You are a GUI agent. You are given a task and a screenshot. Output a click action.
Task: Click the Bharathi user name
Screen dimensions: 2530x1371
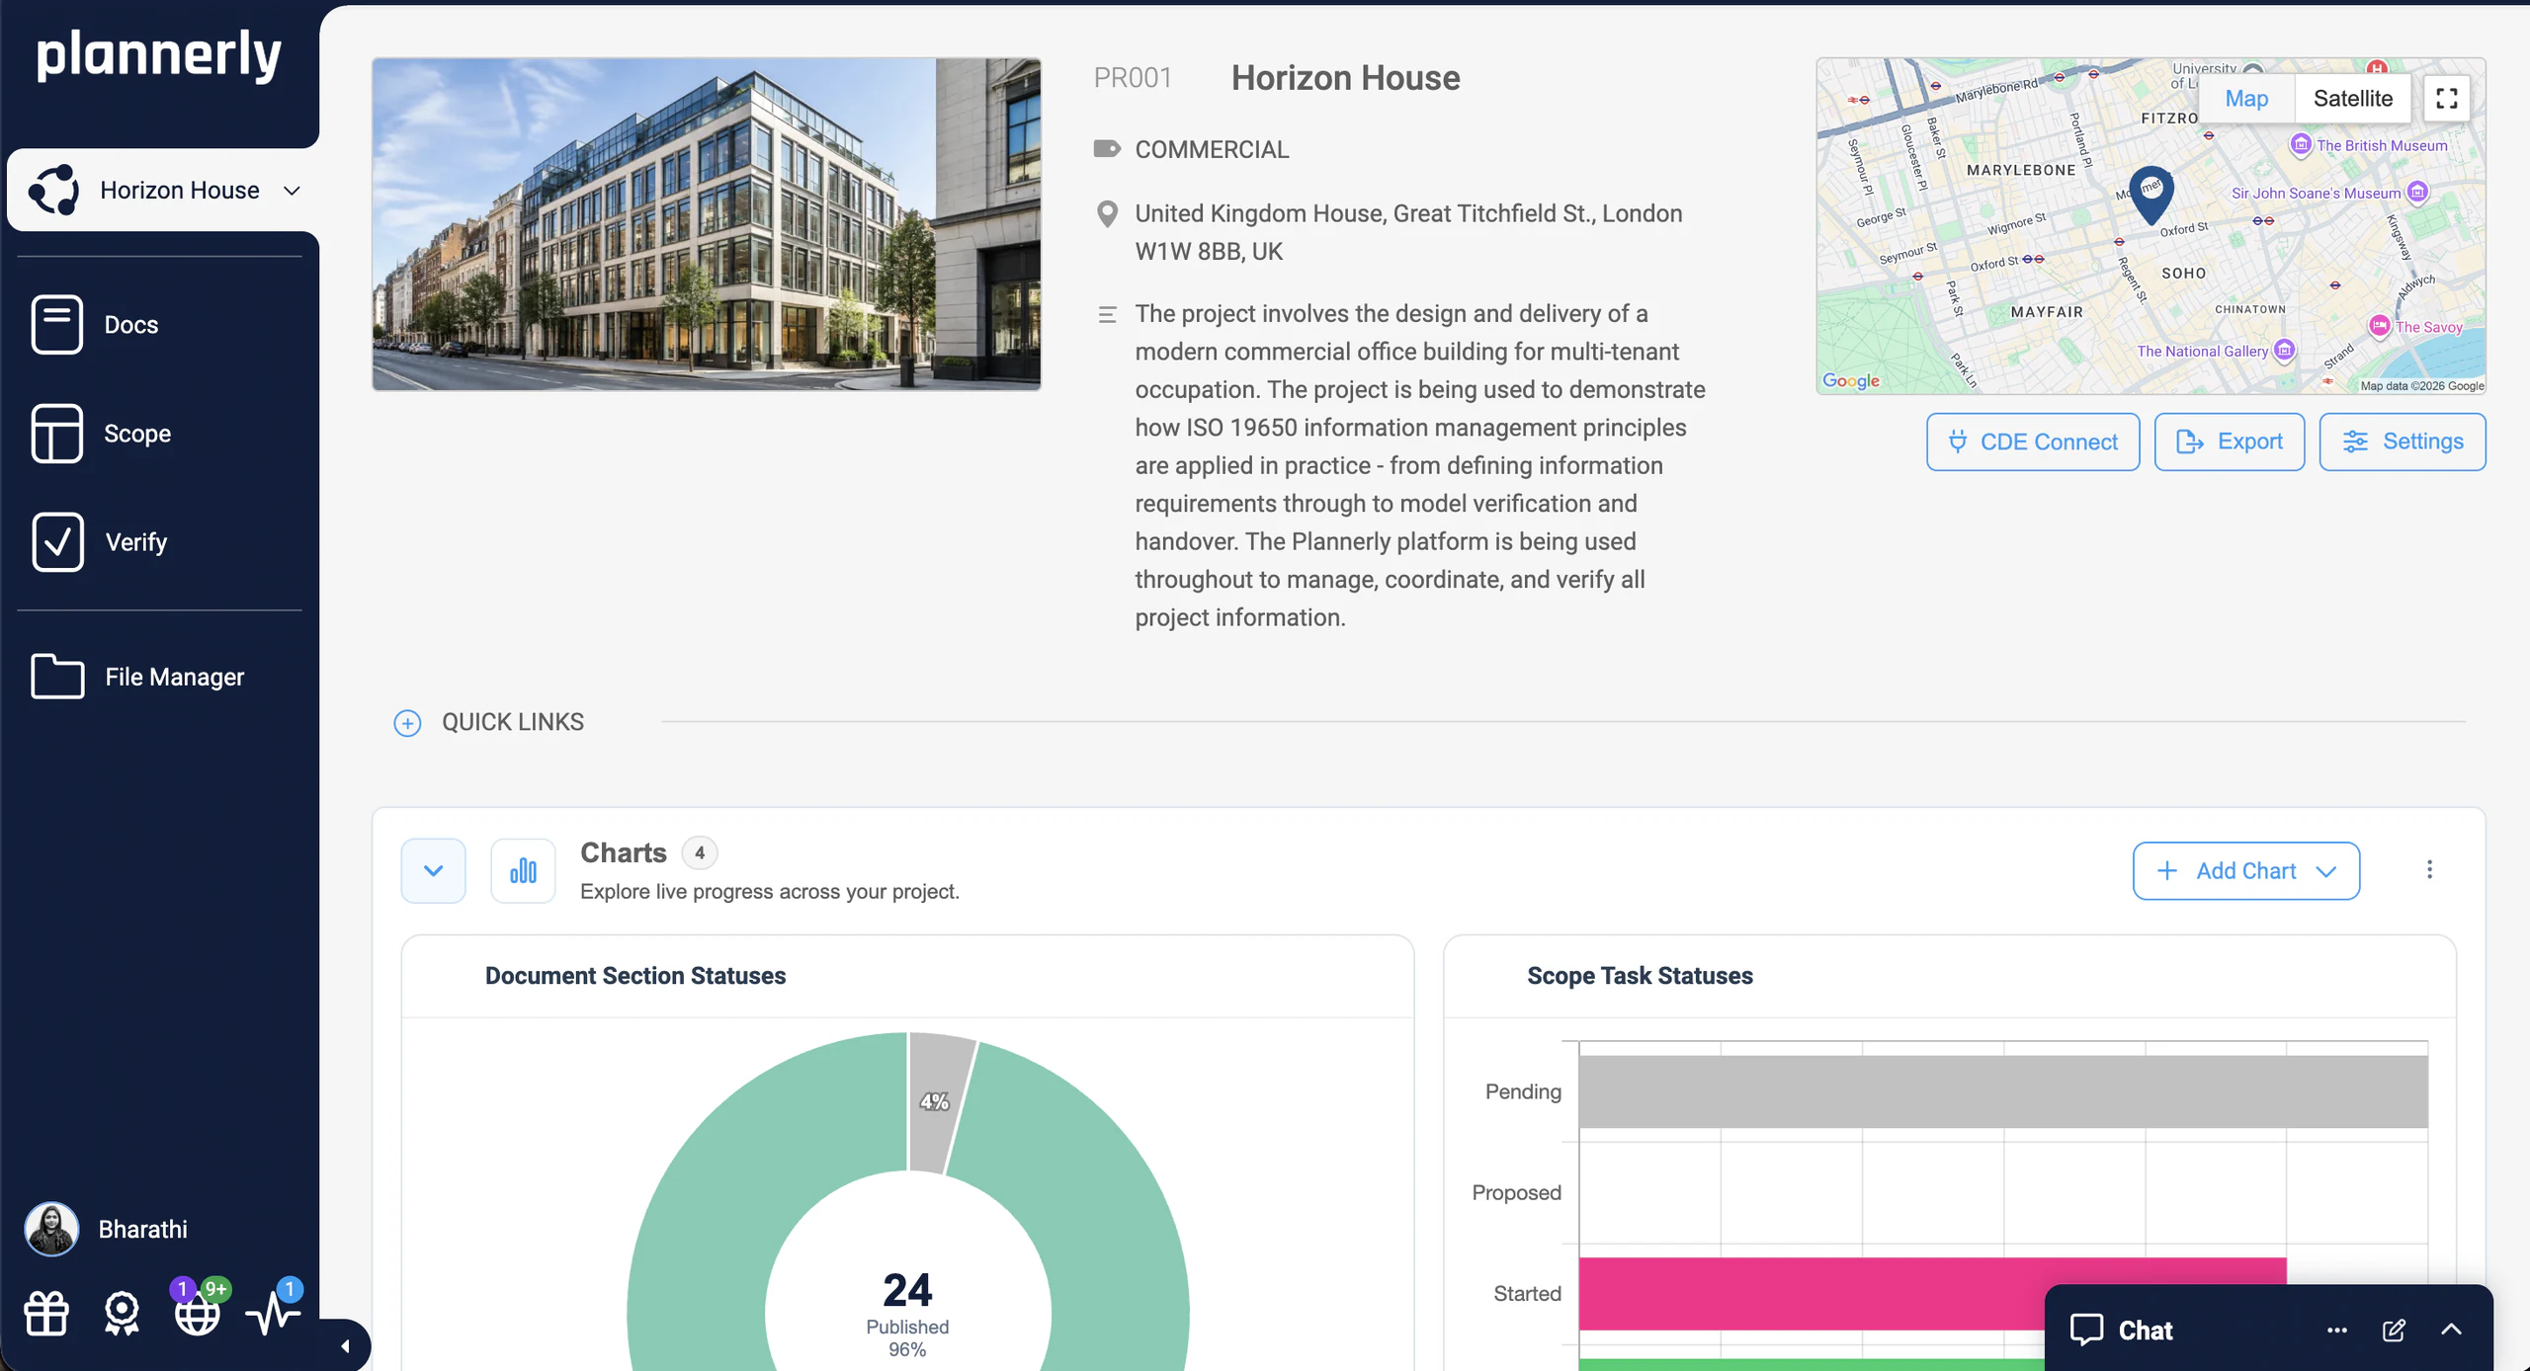point(143,1229)
